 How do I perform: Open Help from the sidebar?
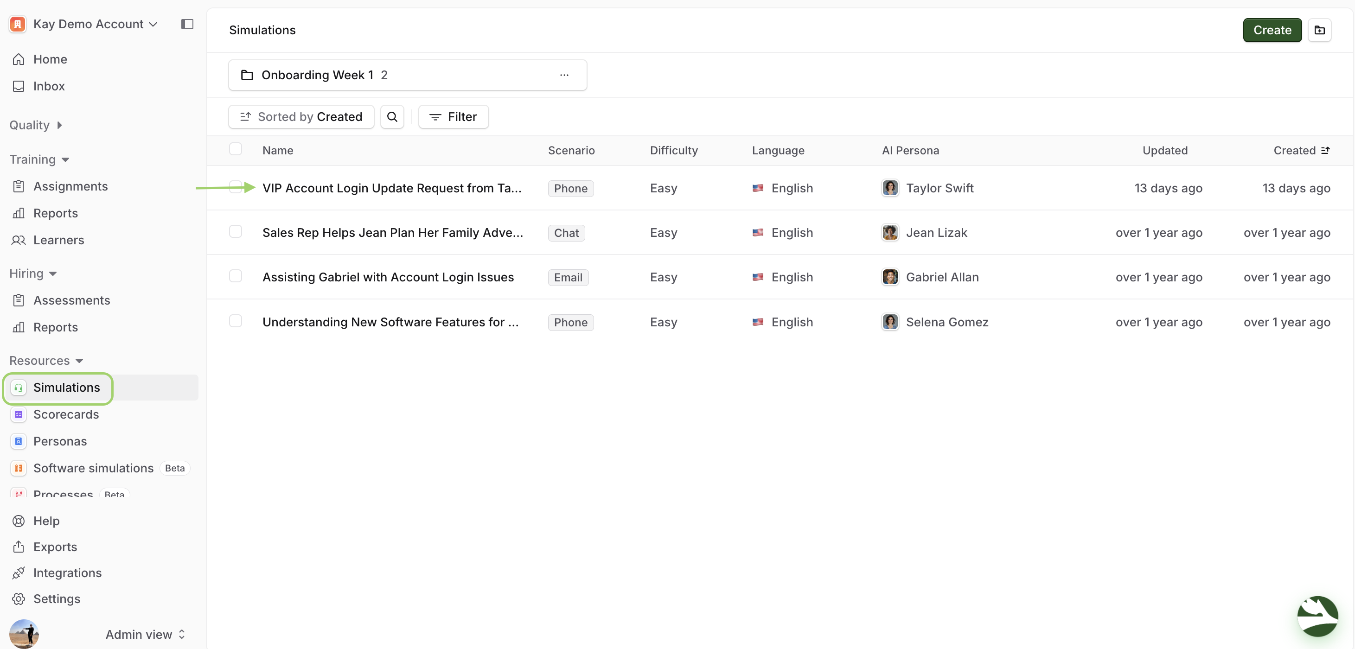46,521
